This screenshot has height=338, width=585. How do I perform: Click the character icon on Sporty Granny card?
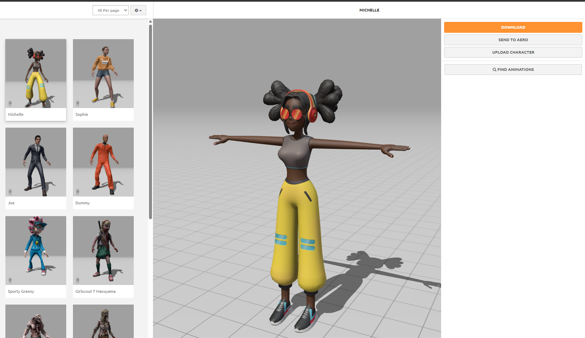10,280
